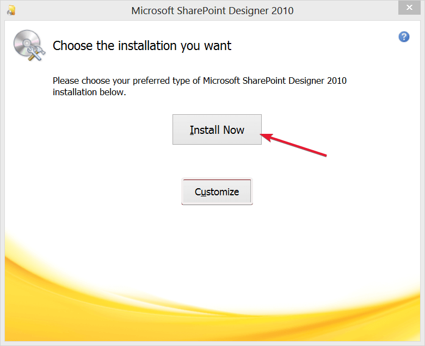This screenshot has height=346, width=425.
Task: Click the word Now on the install button
Action: [x=233, y=130]
